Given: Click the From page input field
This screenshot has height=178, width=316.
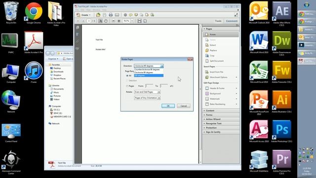Looking at the screenshot, I should point(149,86).
